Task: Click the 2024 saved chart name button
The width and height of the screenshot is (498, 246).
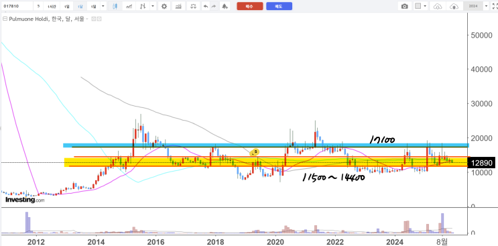Action: (473, 6)
